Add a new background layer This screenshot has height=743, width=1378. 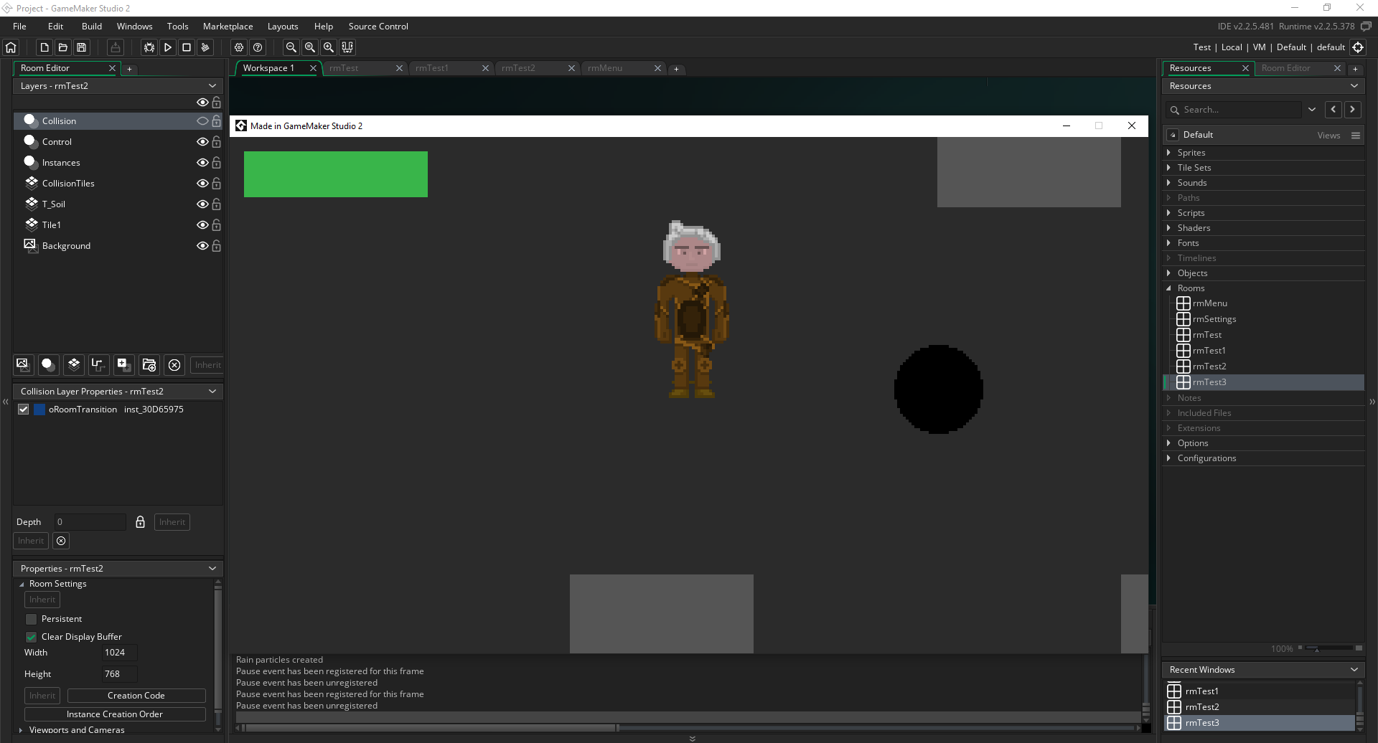tap(23, 364)
